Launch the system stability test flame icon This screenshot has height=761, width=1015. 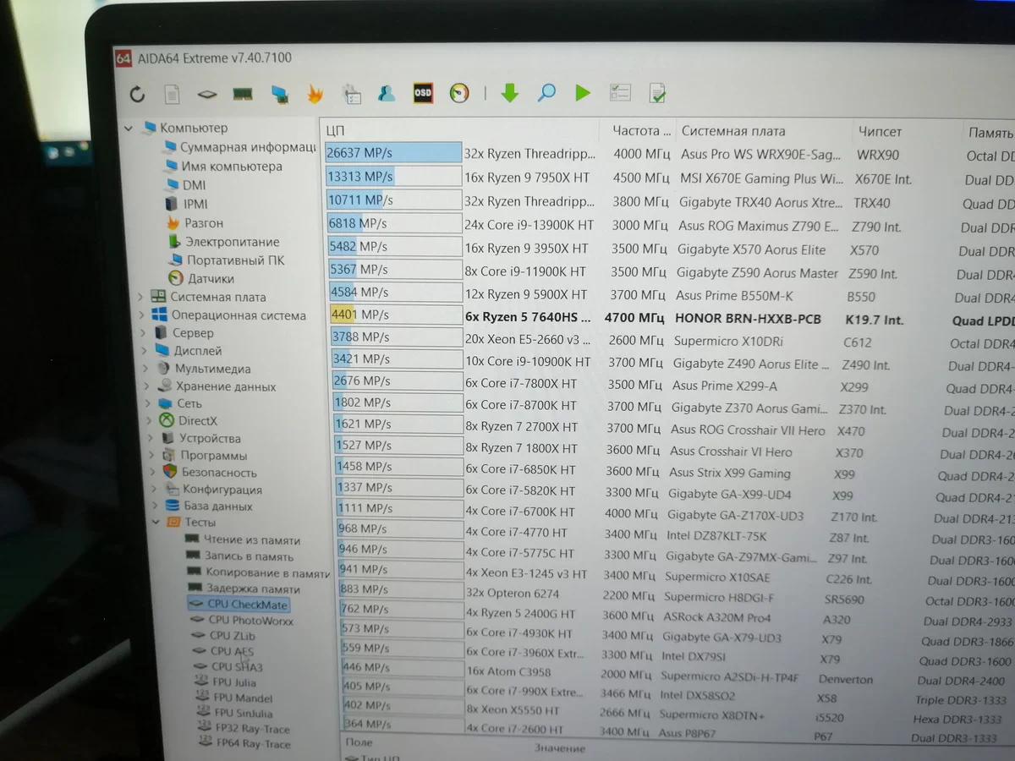(315, 94)
